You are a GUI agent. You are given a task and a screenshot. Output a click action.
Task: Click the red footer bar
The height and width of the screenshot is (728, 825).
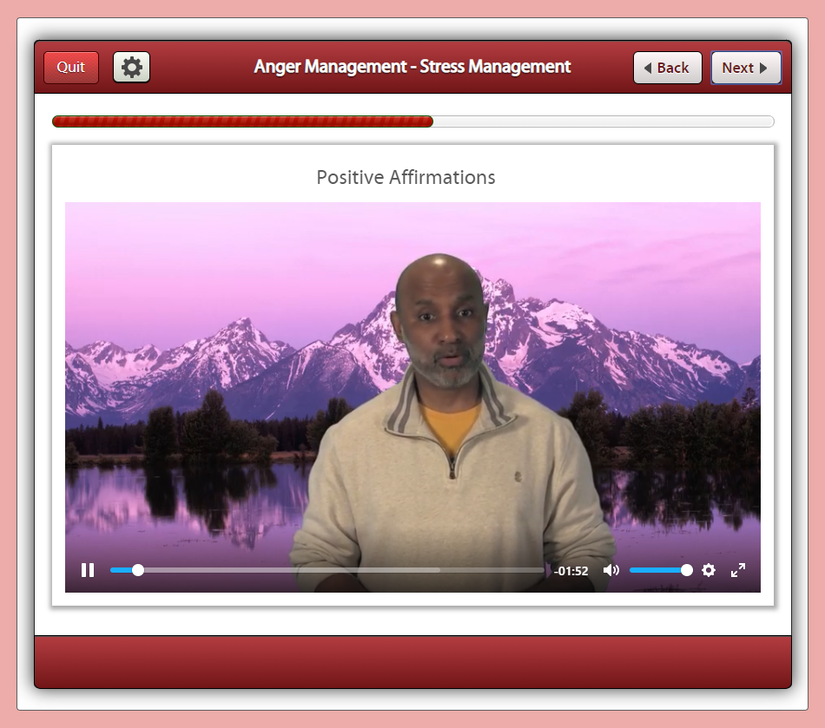[x=412, y=661]
